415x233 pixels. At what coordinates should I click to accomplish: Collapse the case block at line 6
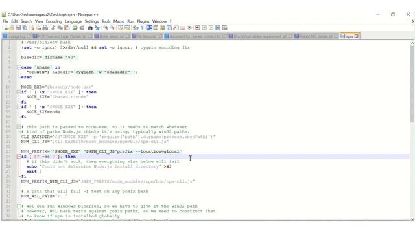(x=19, y=67)
